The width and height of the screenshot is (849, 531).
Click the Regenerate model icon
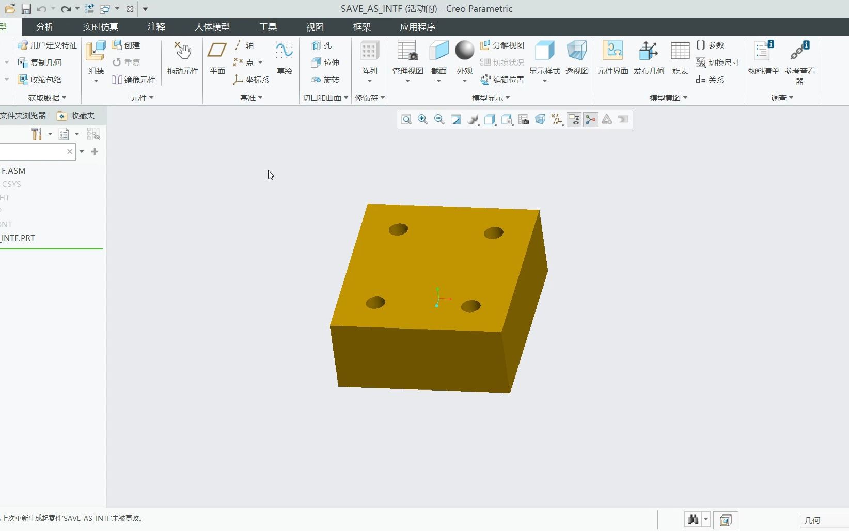tap(89, 9)
